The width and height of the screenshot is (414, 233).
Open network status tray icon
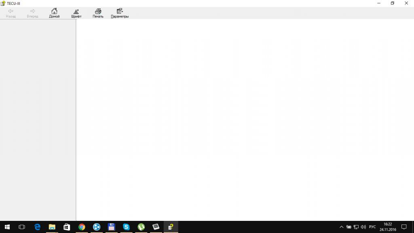(x=356, y=227)
